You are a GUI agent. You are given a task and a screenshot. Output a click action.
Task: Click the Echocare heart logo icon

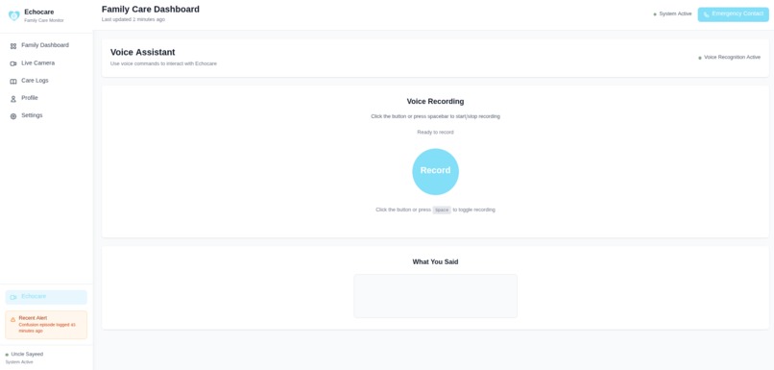tap(14, 15)
